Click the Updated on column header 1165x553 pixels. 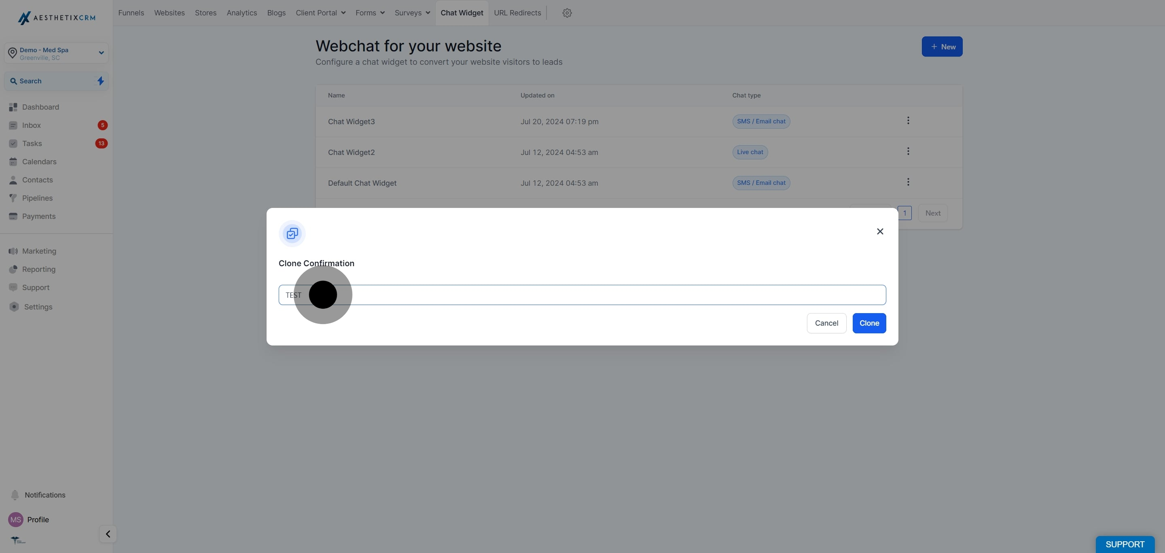coord(537,95)
